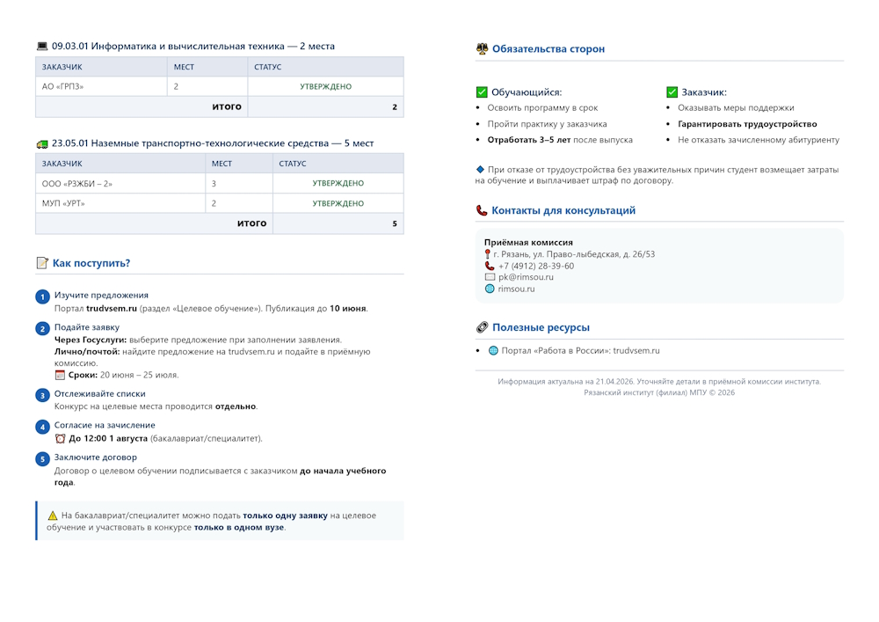Click the phone icon beside Контакты для консультаций
This screenshot has height=622, width=879.
482,211
